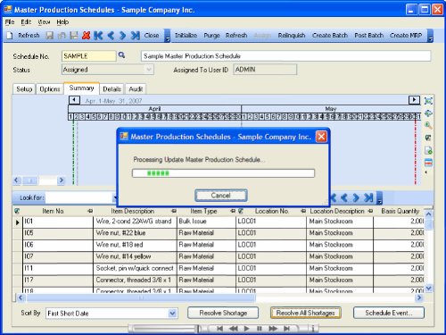Click the grayed Undo icon
The height and width of the screenshot is (335, 446).
62,36
